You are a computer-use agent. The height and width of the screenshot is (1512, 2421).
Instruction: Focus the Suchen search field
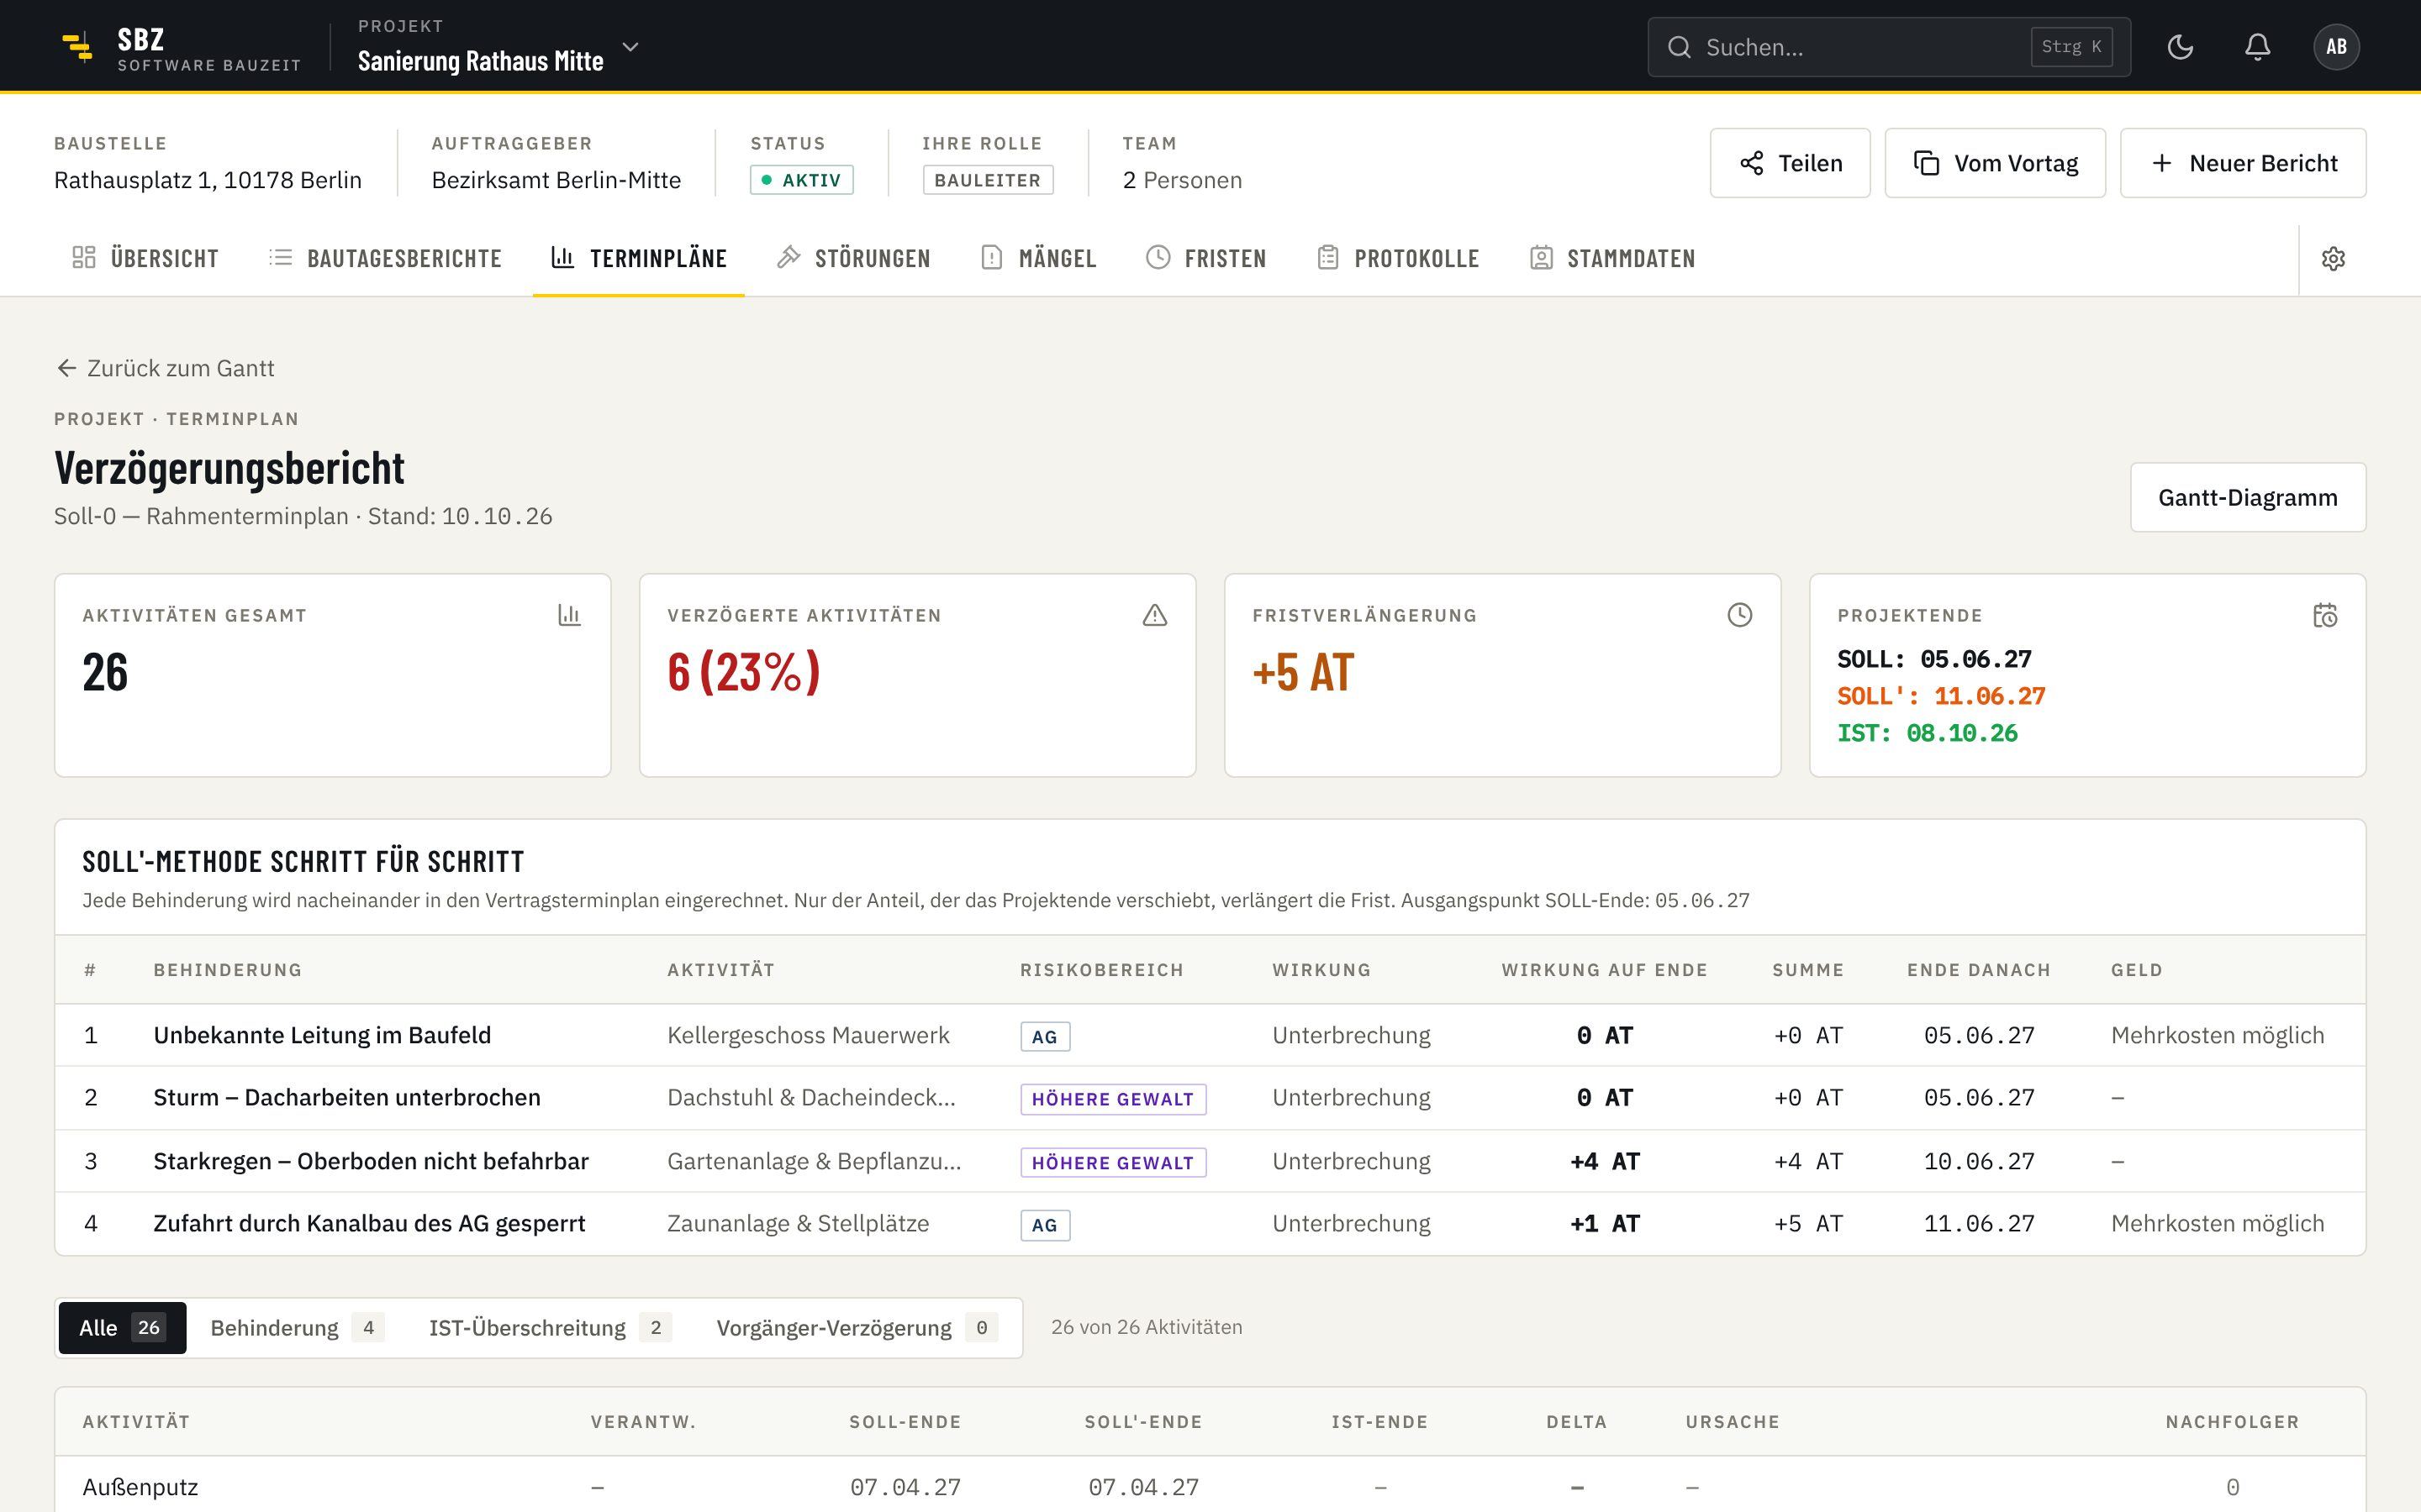coord(1889,47)
